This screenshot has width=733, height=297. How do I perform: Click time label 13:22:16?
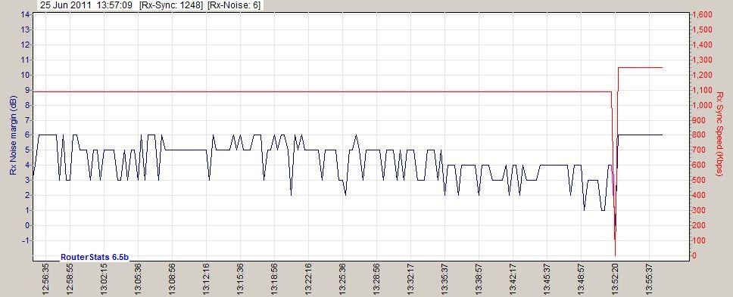pyautogui.click(x=308, y=280)
